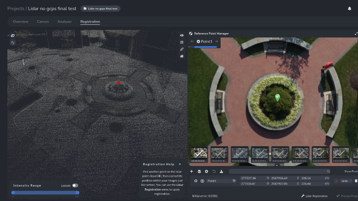Click the red X marker on Point1 row
358x201 pixels.
tap(336, 181)
